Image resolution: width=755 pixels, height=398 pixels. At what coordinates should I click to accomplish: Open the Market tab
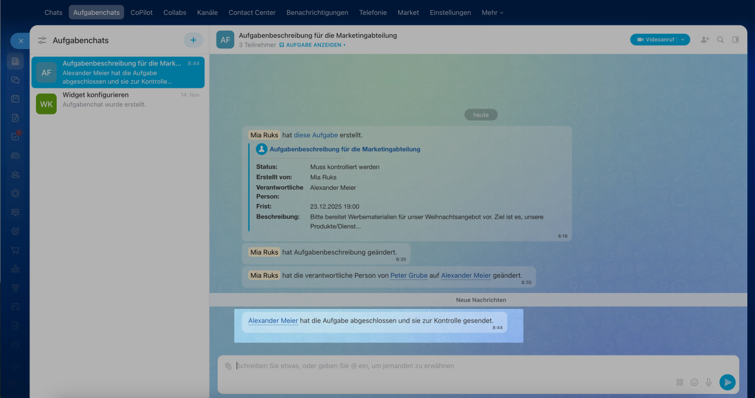click(408, 12)
